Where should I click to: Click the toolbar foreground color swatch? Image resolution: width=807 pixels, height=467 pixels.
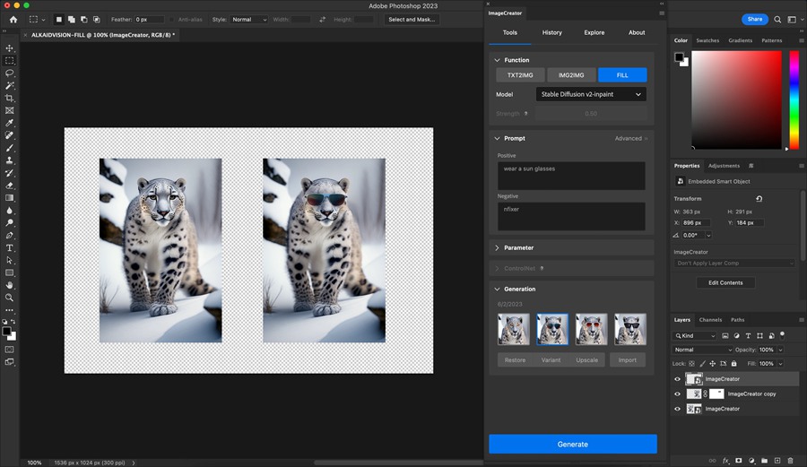click(6, 332)
